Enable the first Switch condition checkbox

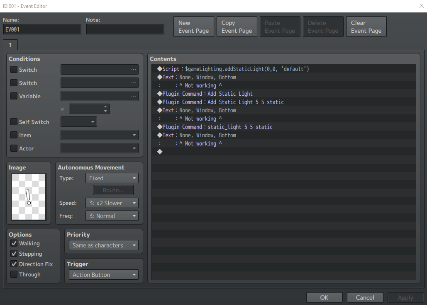[x=14, y=70]
